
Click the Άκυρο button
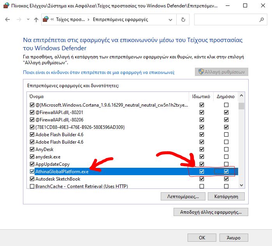tap(233, 237)
